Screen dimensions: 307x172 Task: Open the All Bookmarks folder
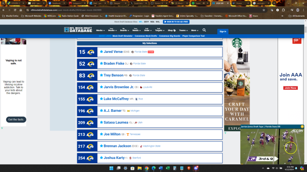coord(297,16)
